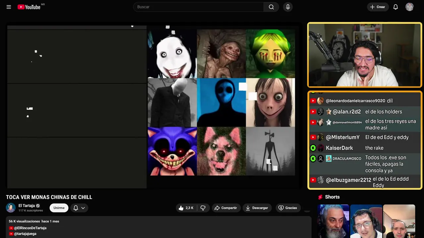Click YouTube icon beside @MisteriumY
Viewport: 424px width, 238px height.
[x=313, y=137]
